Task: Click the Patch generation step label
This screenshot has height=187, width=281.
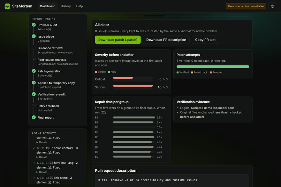Action: tap(50, 71)
